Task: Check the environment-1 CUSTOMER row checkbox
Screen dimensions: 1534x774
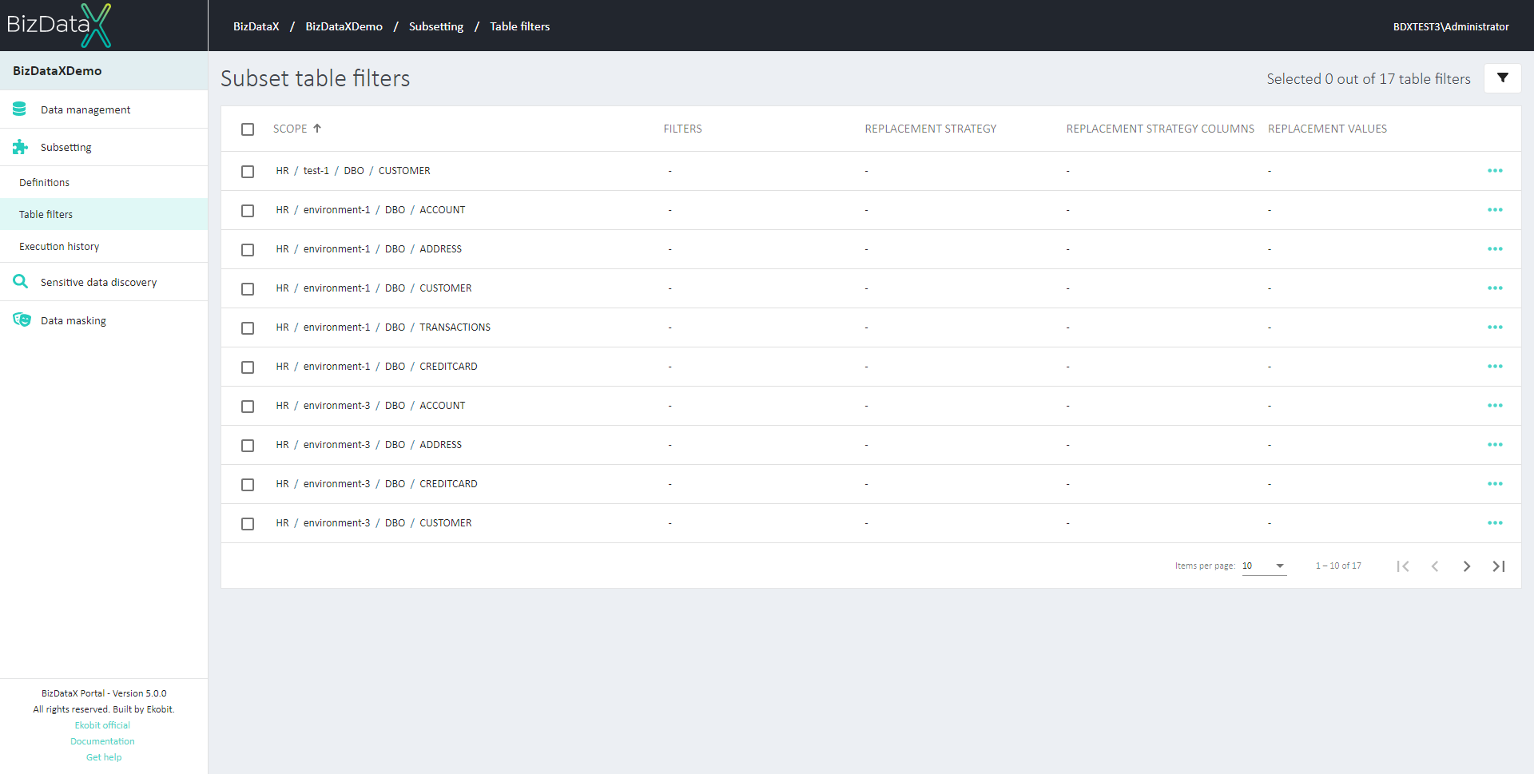Action: pyautogui.click(x=248, y=289)
